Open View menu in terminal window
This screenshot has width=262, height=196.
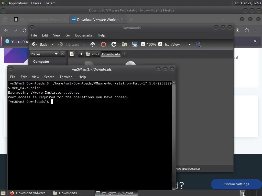pyautogui.click(x=36, y=77)
